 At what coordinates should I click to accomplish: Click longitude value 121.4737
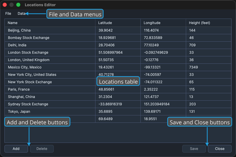coord(151,97)
